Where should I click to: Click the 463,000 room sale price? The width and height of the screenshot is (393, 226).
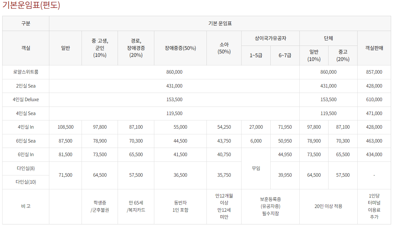click(374, 141)
